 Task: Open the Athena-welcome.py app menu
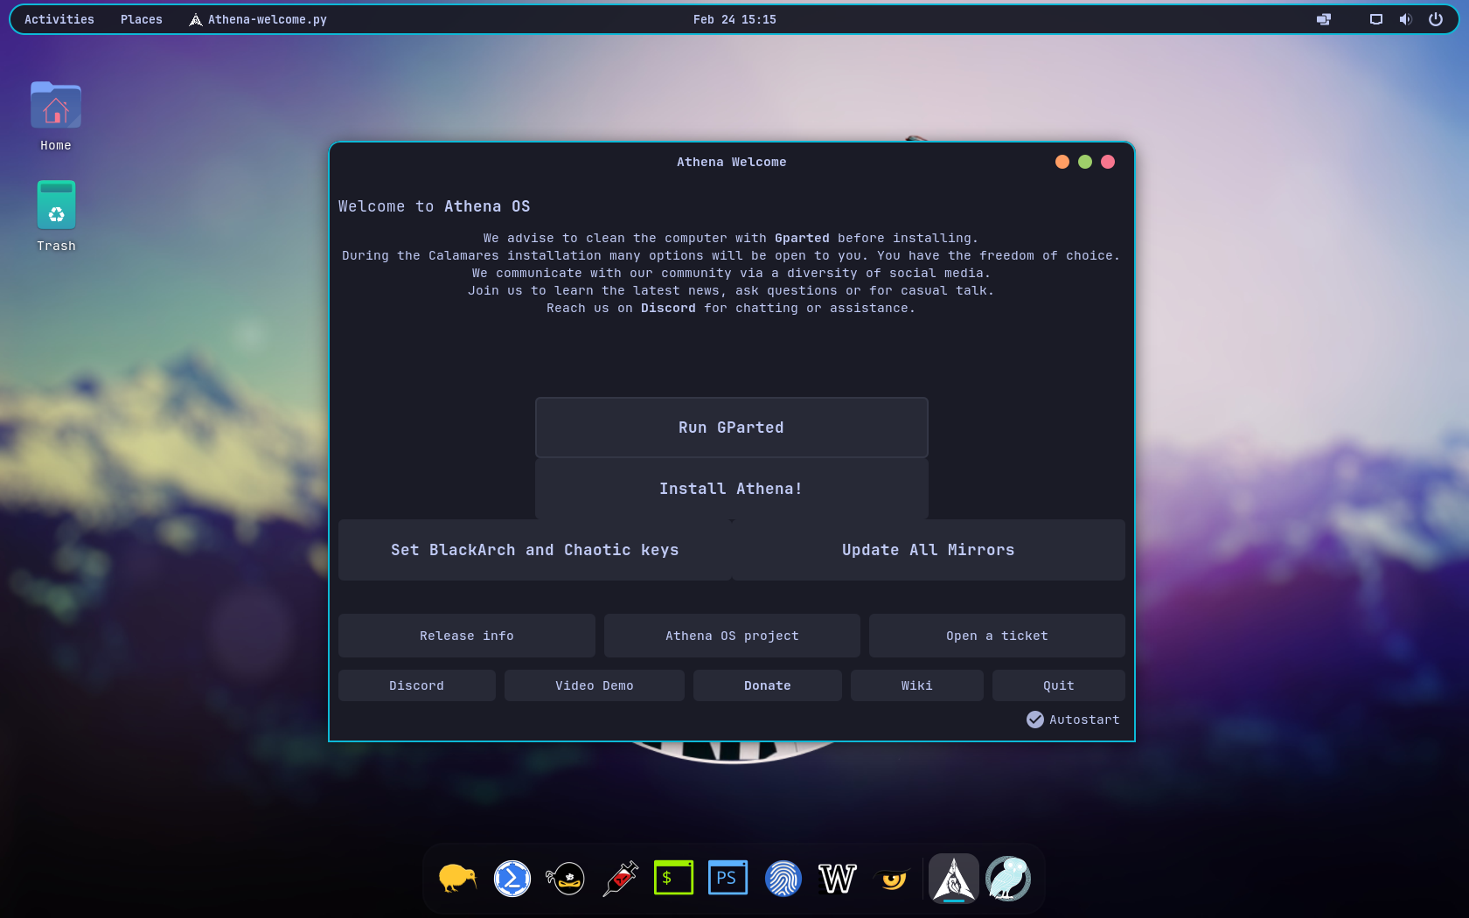click(258, 19)
